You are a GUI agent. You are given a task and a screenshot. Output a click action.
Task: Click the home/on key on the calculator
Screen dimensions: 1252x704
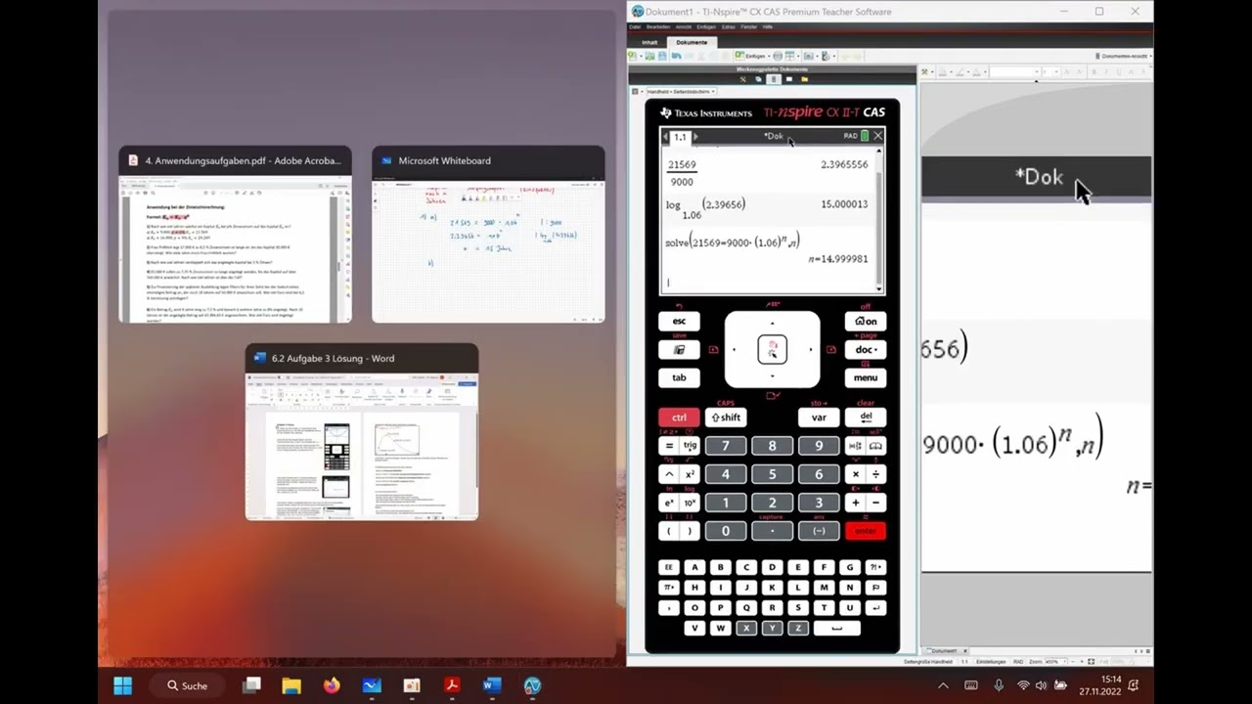coord(866,321)
